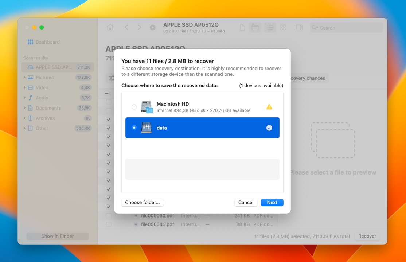The image size is (406, 262).
Task: Toggle the preview panel icon
Action: pyautogui.click(x=300, y=27)
